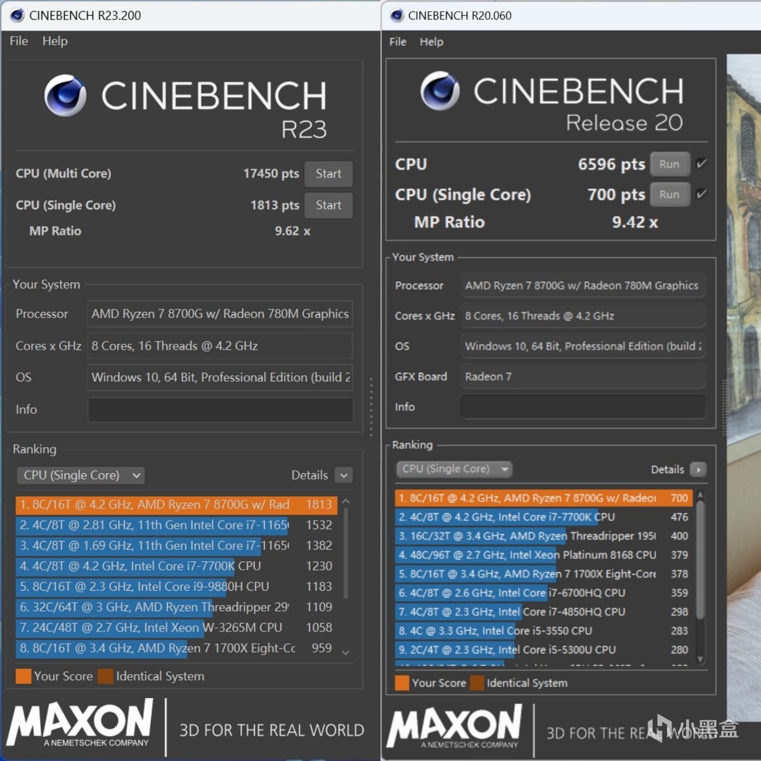Select the i5-5300U row scoring 280
Screen dimensions: 761x761
pos(544,650)
